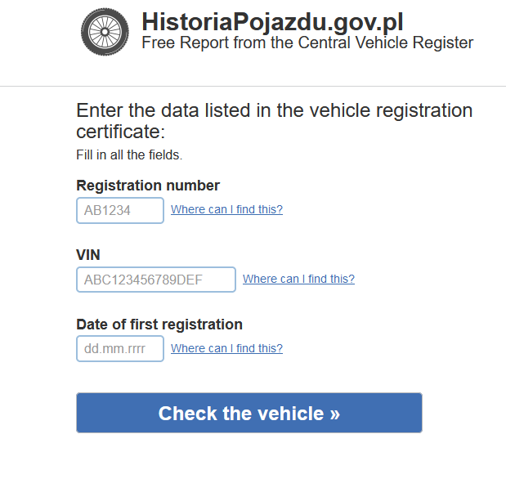
Task: Click the VIN input field
Action: (x=156, y=280)
